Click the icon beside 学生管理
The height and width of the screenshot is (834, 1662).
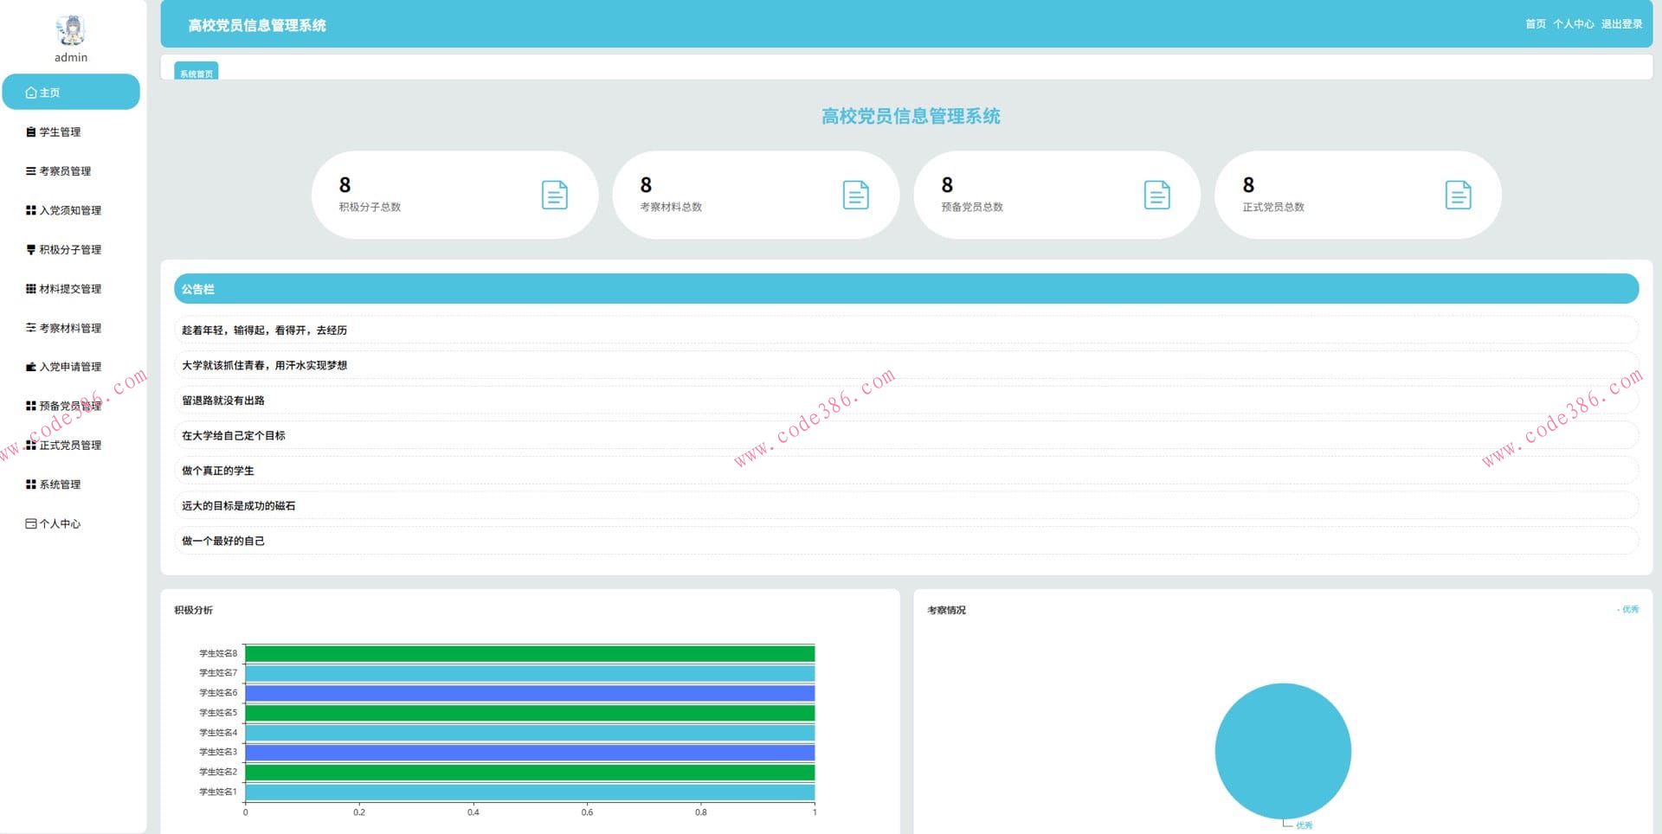[31, 132]
